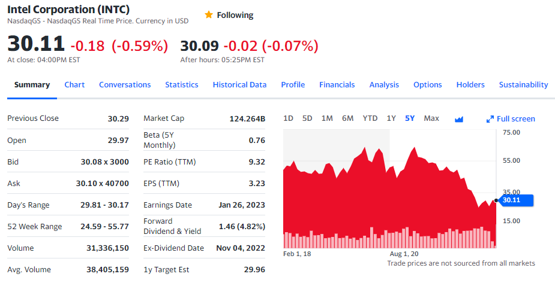
Task: Click the Avg. Volume value 38,405,159
Action: (107, 270)
